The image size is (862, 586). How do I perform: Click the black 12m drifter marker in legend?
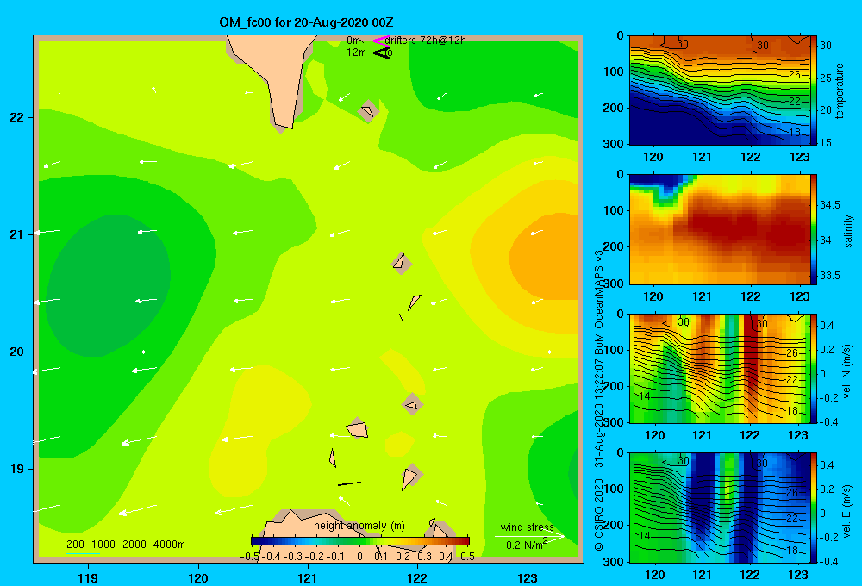click(x=382, y=53)
